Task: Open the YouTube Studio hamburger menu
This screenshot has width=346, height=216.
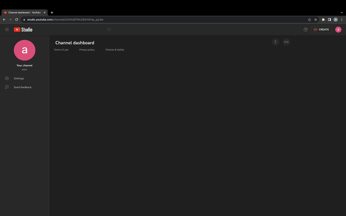Action: coord(7,29)
